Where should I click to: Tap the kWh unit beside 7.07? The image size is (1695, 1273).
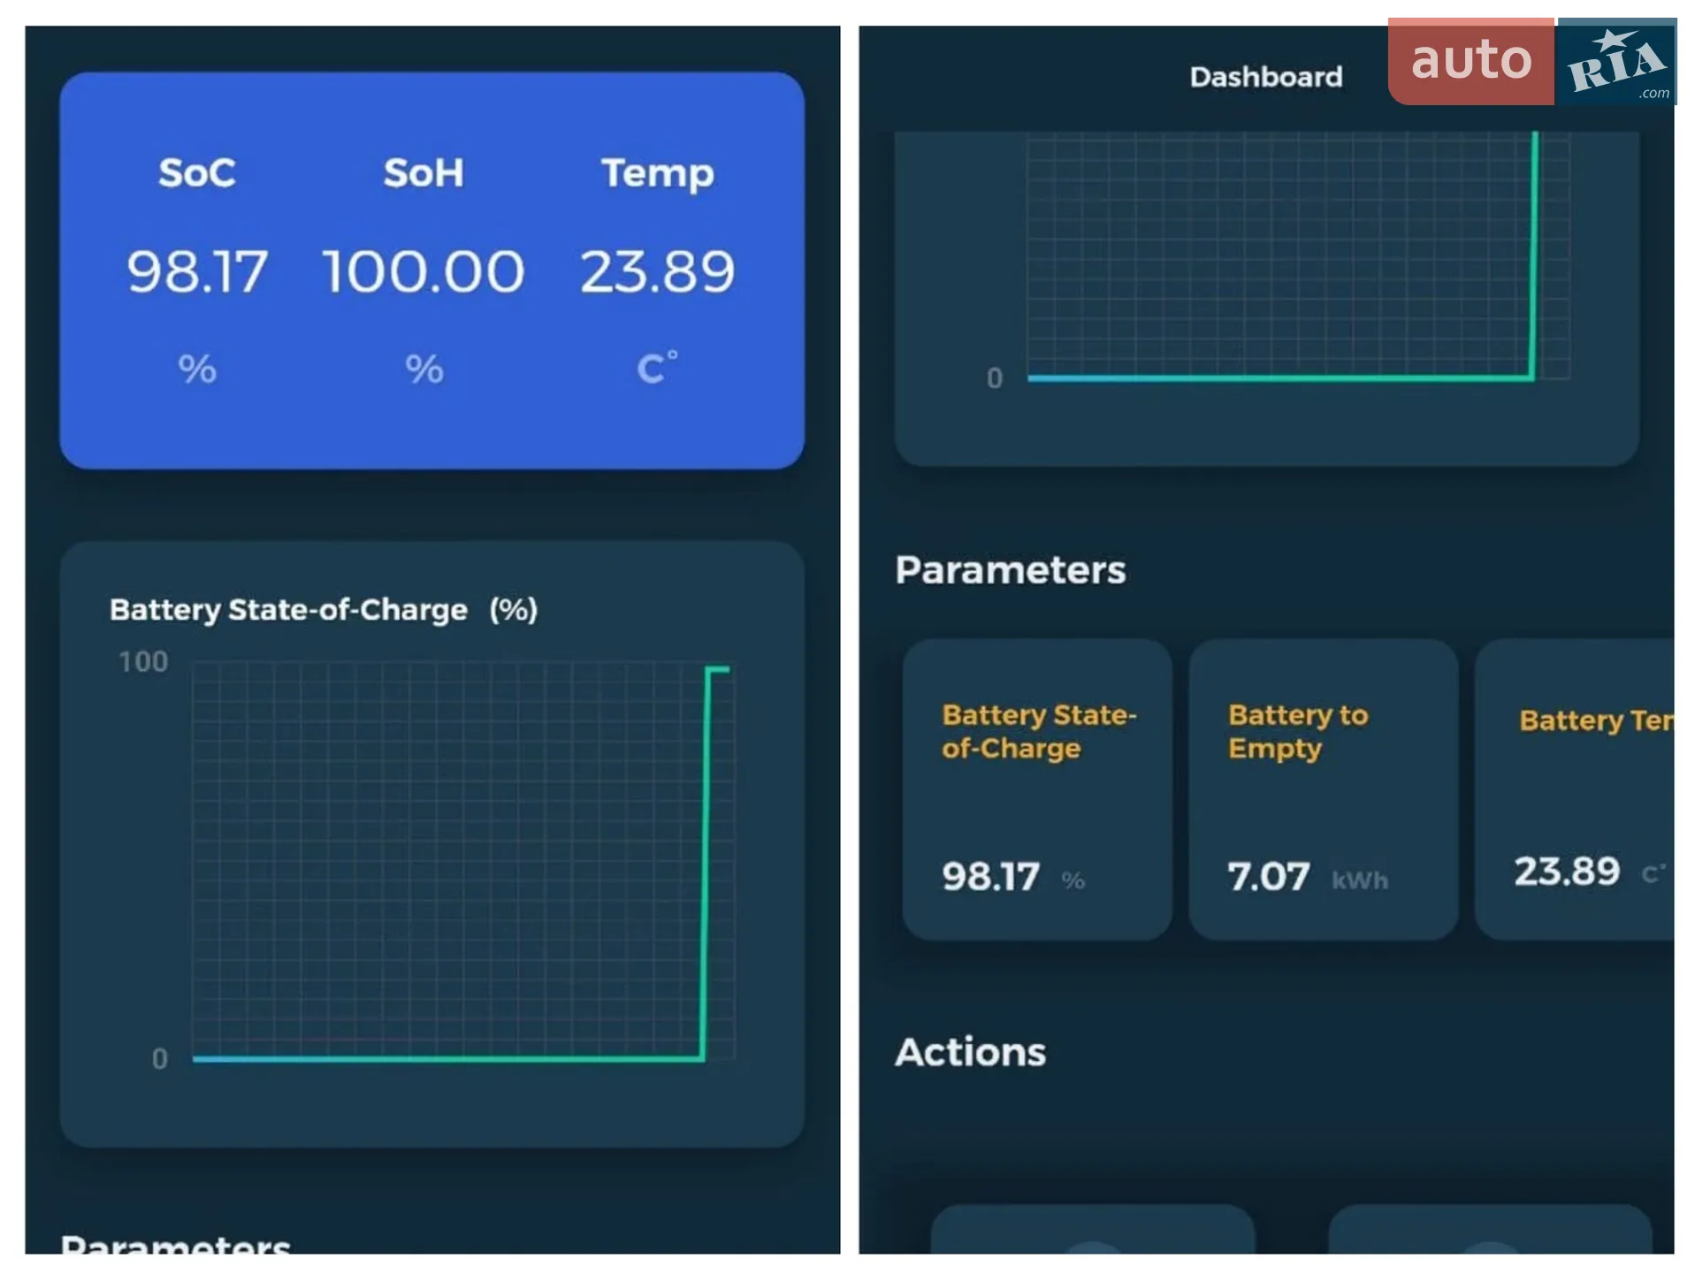1359,880
